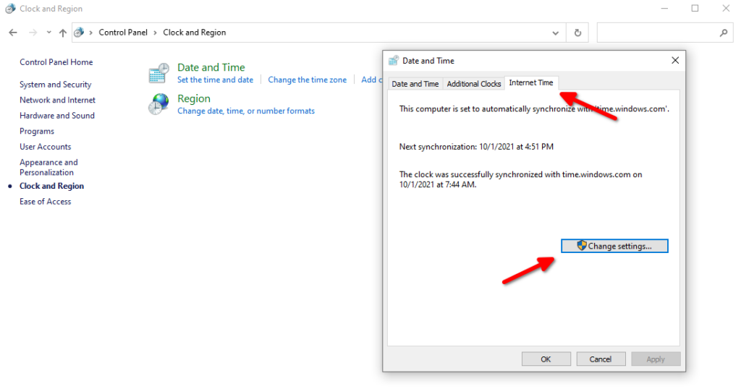Click OK in Date and Time dialog
Image resolution: width=741 pixels, height=389 pixels.
[x=546, y=359]
